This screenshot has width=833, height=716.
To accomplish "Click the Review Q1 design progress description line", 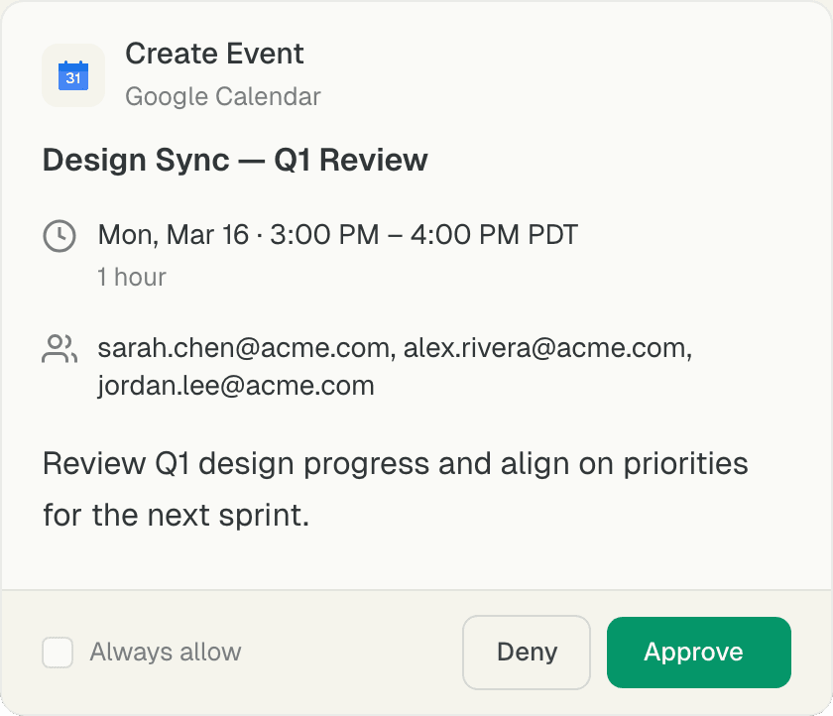I will tap(395, 464).
